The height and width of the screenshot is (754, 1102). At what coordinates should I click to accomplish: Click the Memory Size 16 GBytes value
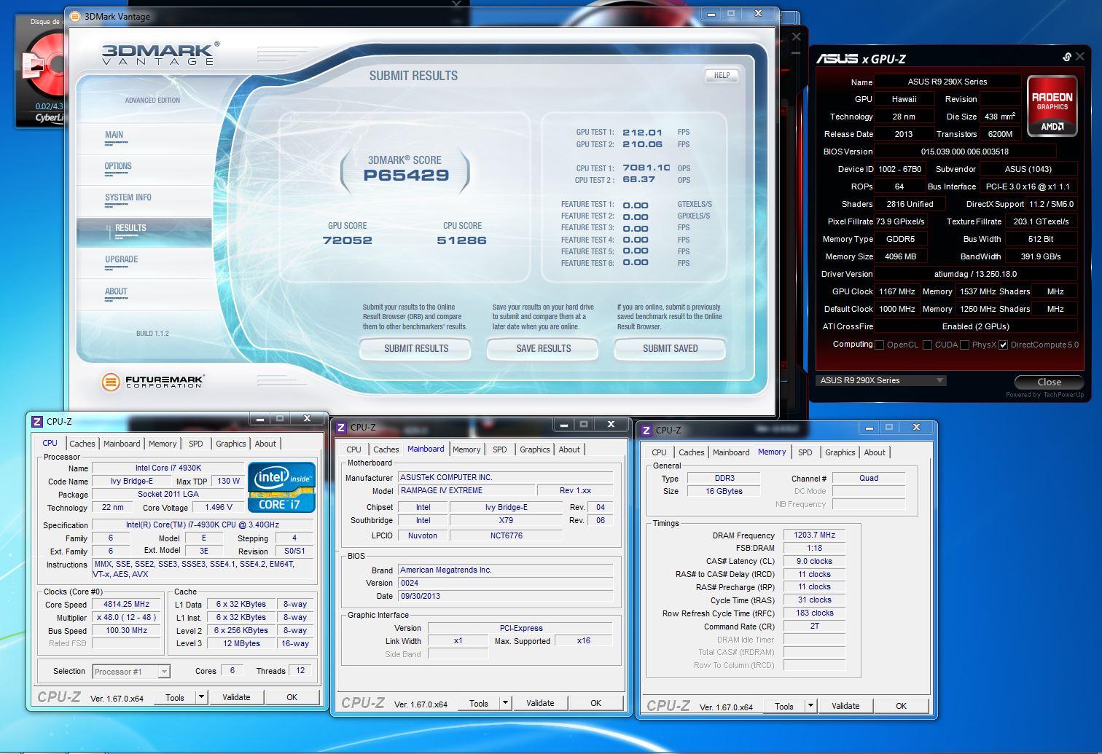pyautogui.click(x=724, y=491)
